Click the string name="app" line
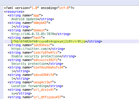Screen dimensions: 139x99 click(x=25, y=15)
